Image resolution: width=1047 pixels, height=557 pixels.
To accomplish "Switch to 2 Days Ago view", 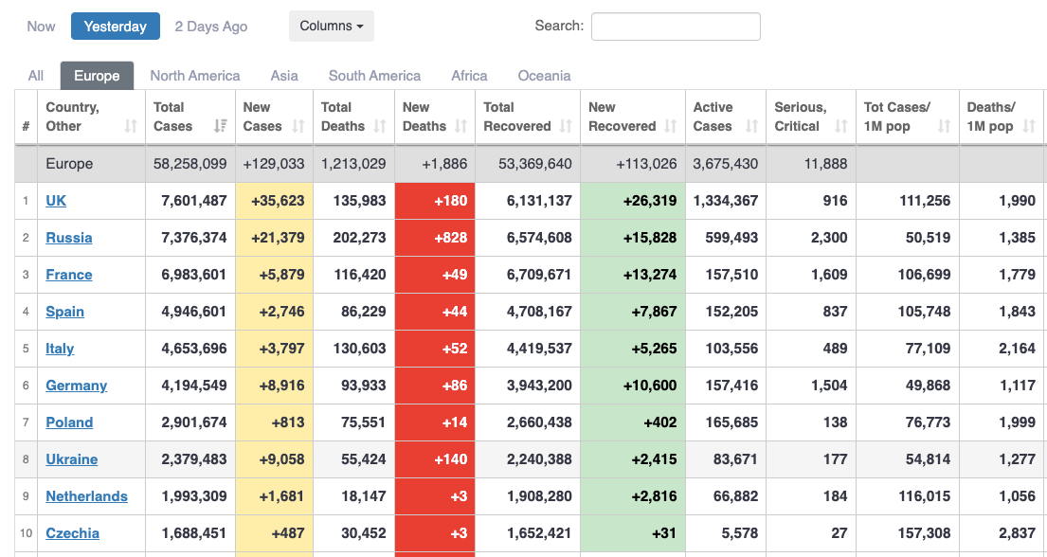I will [x=211, y=27].
